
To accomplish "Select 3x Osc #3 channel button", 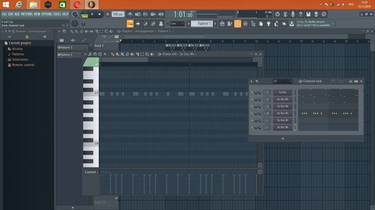I will coord(282,99).
